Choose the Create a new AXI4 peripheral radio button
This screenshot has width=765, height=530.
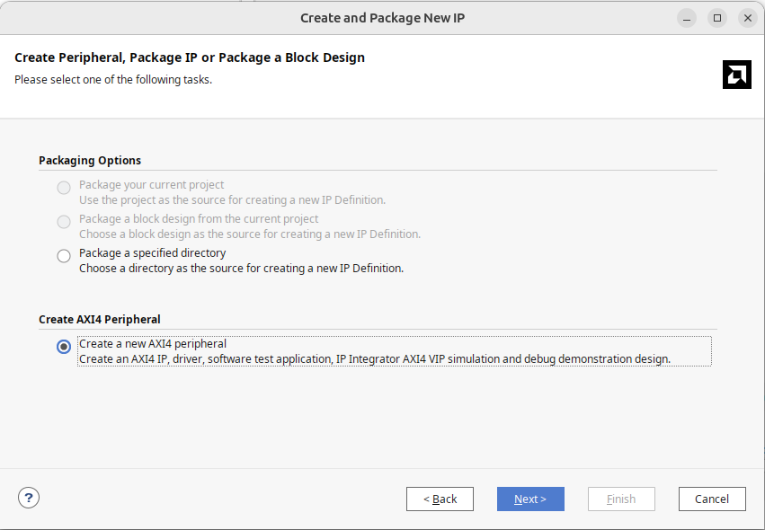coord(64,347)
